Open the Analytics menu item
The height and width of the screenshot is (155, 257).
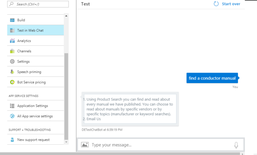(24, 41)
